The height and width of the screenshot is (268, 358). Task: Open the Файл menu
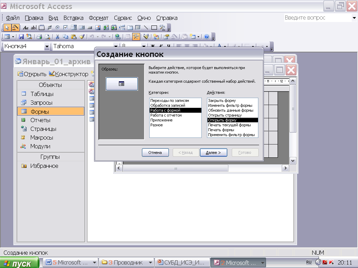pyautogui.click(x=13, y=18)
